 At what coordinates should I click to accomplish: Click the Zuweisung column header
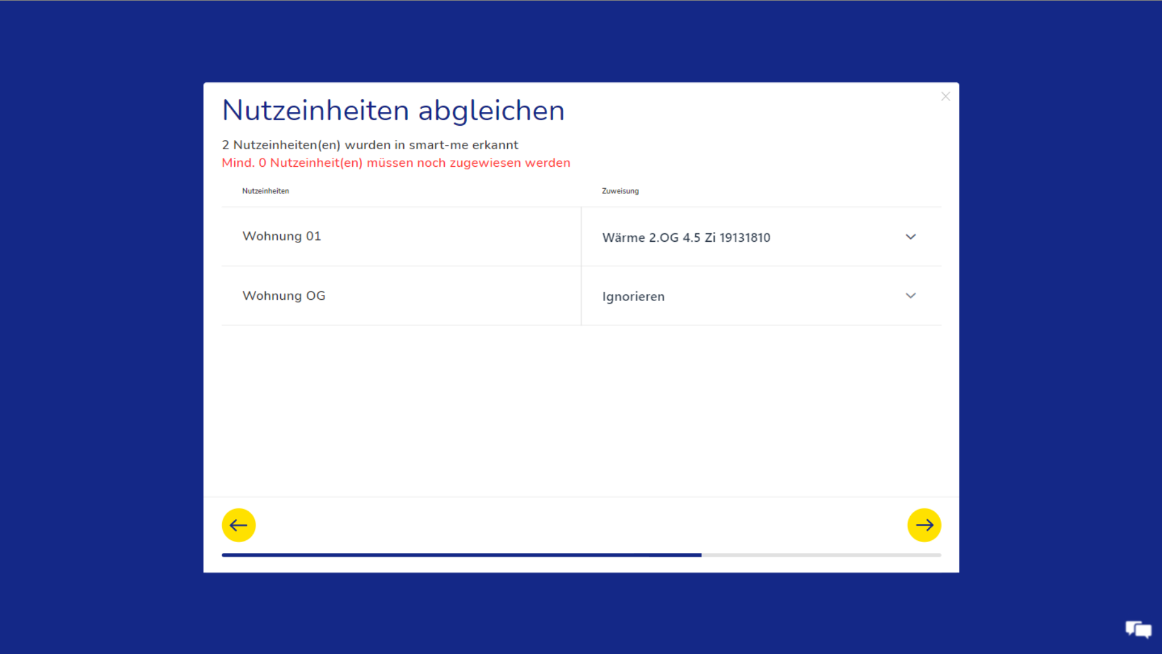tap(620, 191)
